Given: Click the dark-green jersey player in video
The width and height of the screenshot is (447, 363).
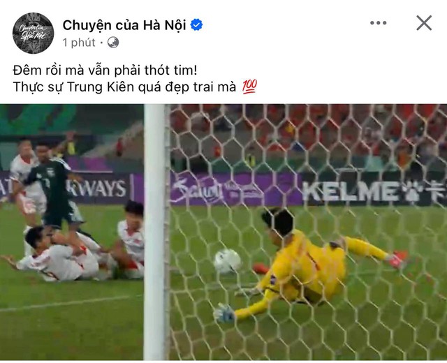Looking at the screenshot, I should coord(54,186).
